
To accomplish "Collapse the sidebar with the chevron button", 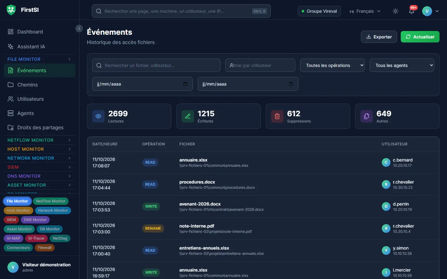I will coord(79,29).
